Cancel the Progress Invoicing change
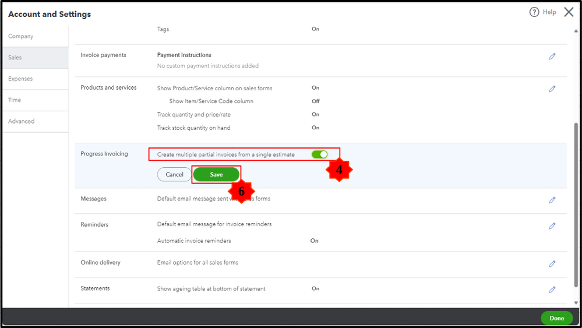This screenshot has height=328, width=582. click(x=174, y=174)
